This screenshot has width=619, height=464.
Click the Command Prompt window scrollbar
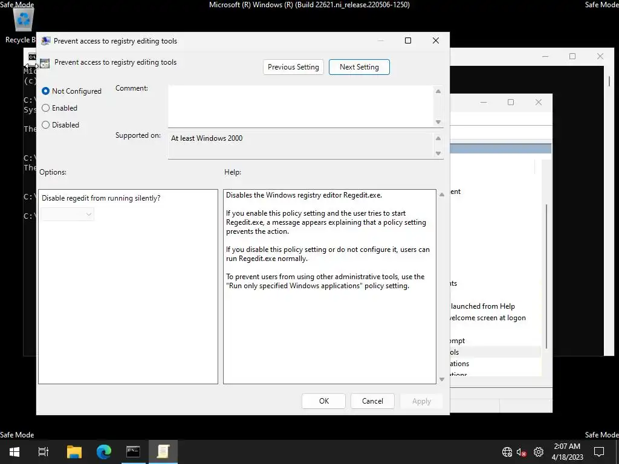[609, 81]
